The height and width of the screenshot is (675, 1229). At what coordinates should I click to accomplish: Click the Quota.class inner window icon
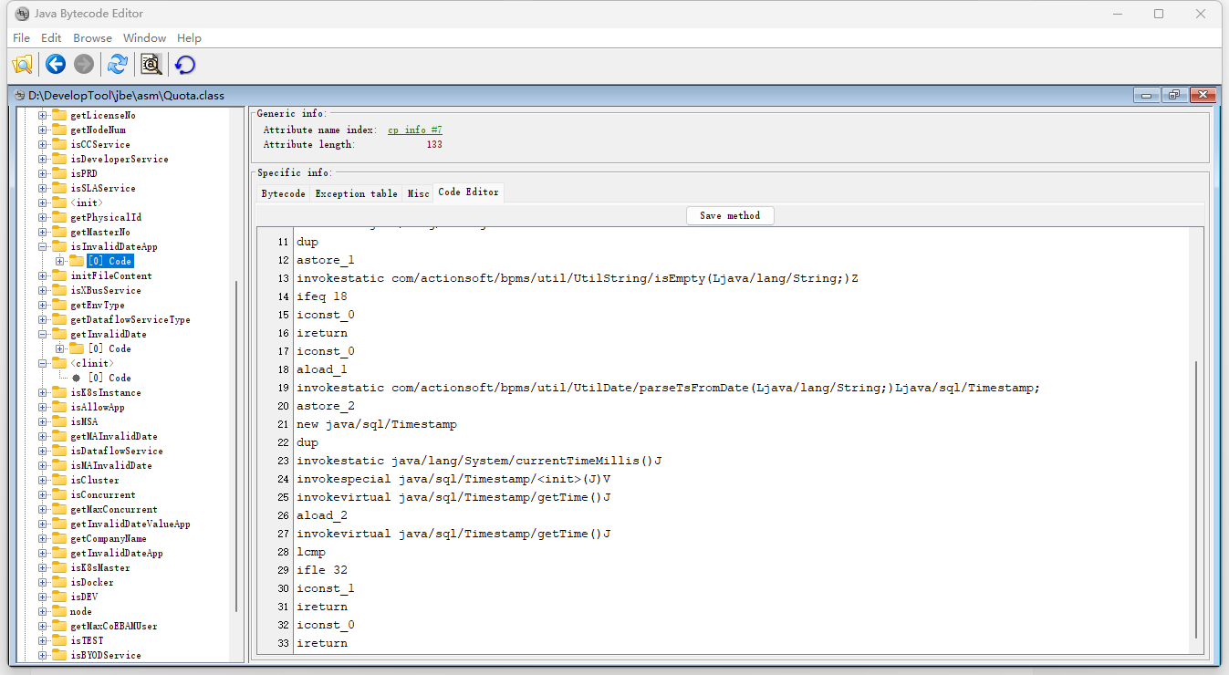click(x=18, y=95)
